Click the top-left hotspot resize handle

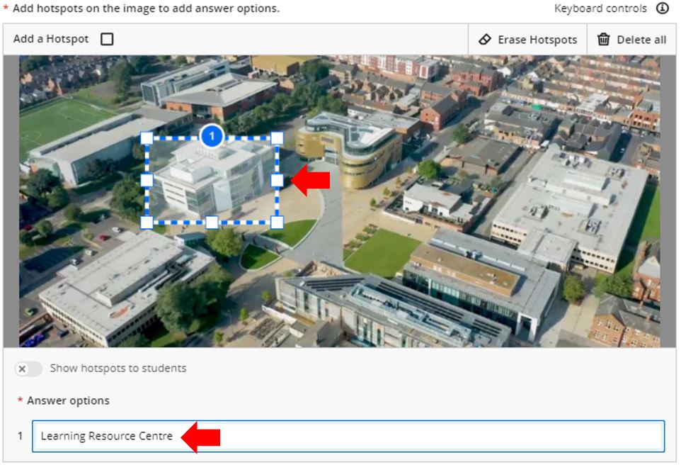(147, 138)
